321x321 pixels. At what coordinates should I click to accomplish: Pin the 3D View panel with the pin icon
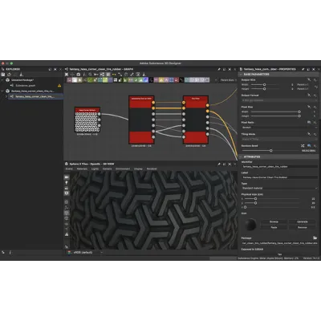(x=219, y=164)
